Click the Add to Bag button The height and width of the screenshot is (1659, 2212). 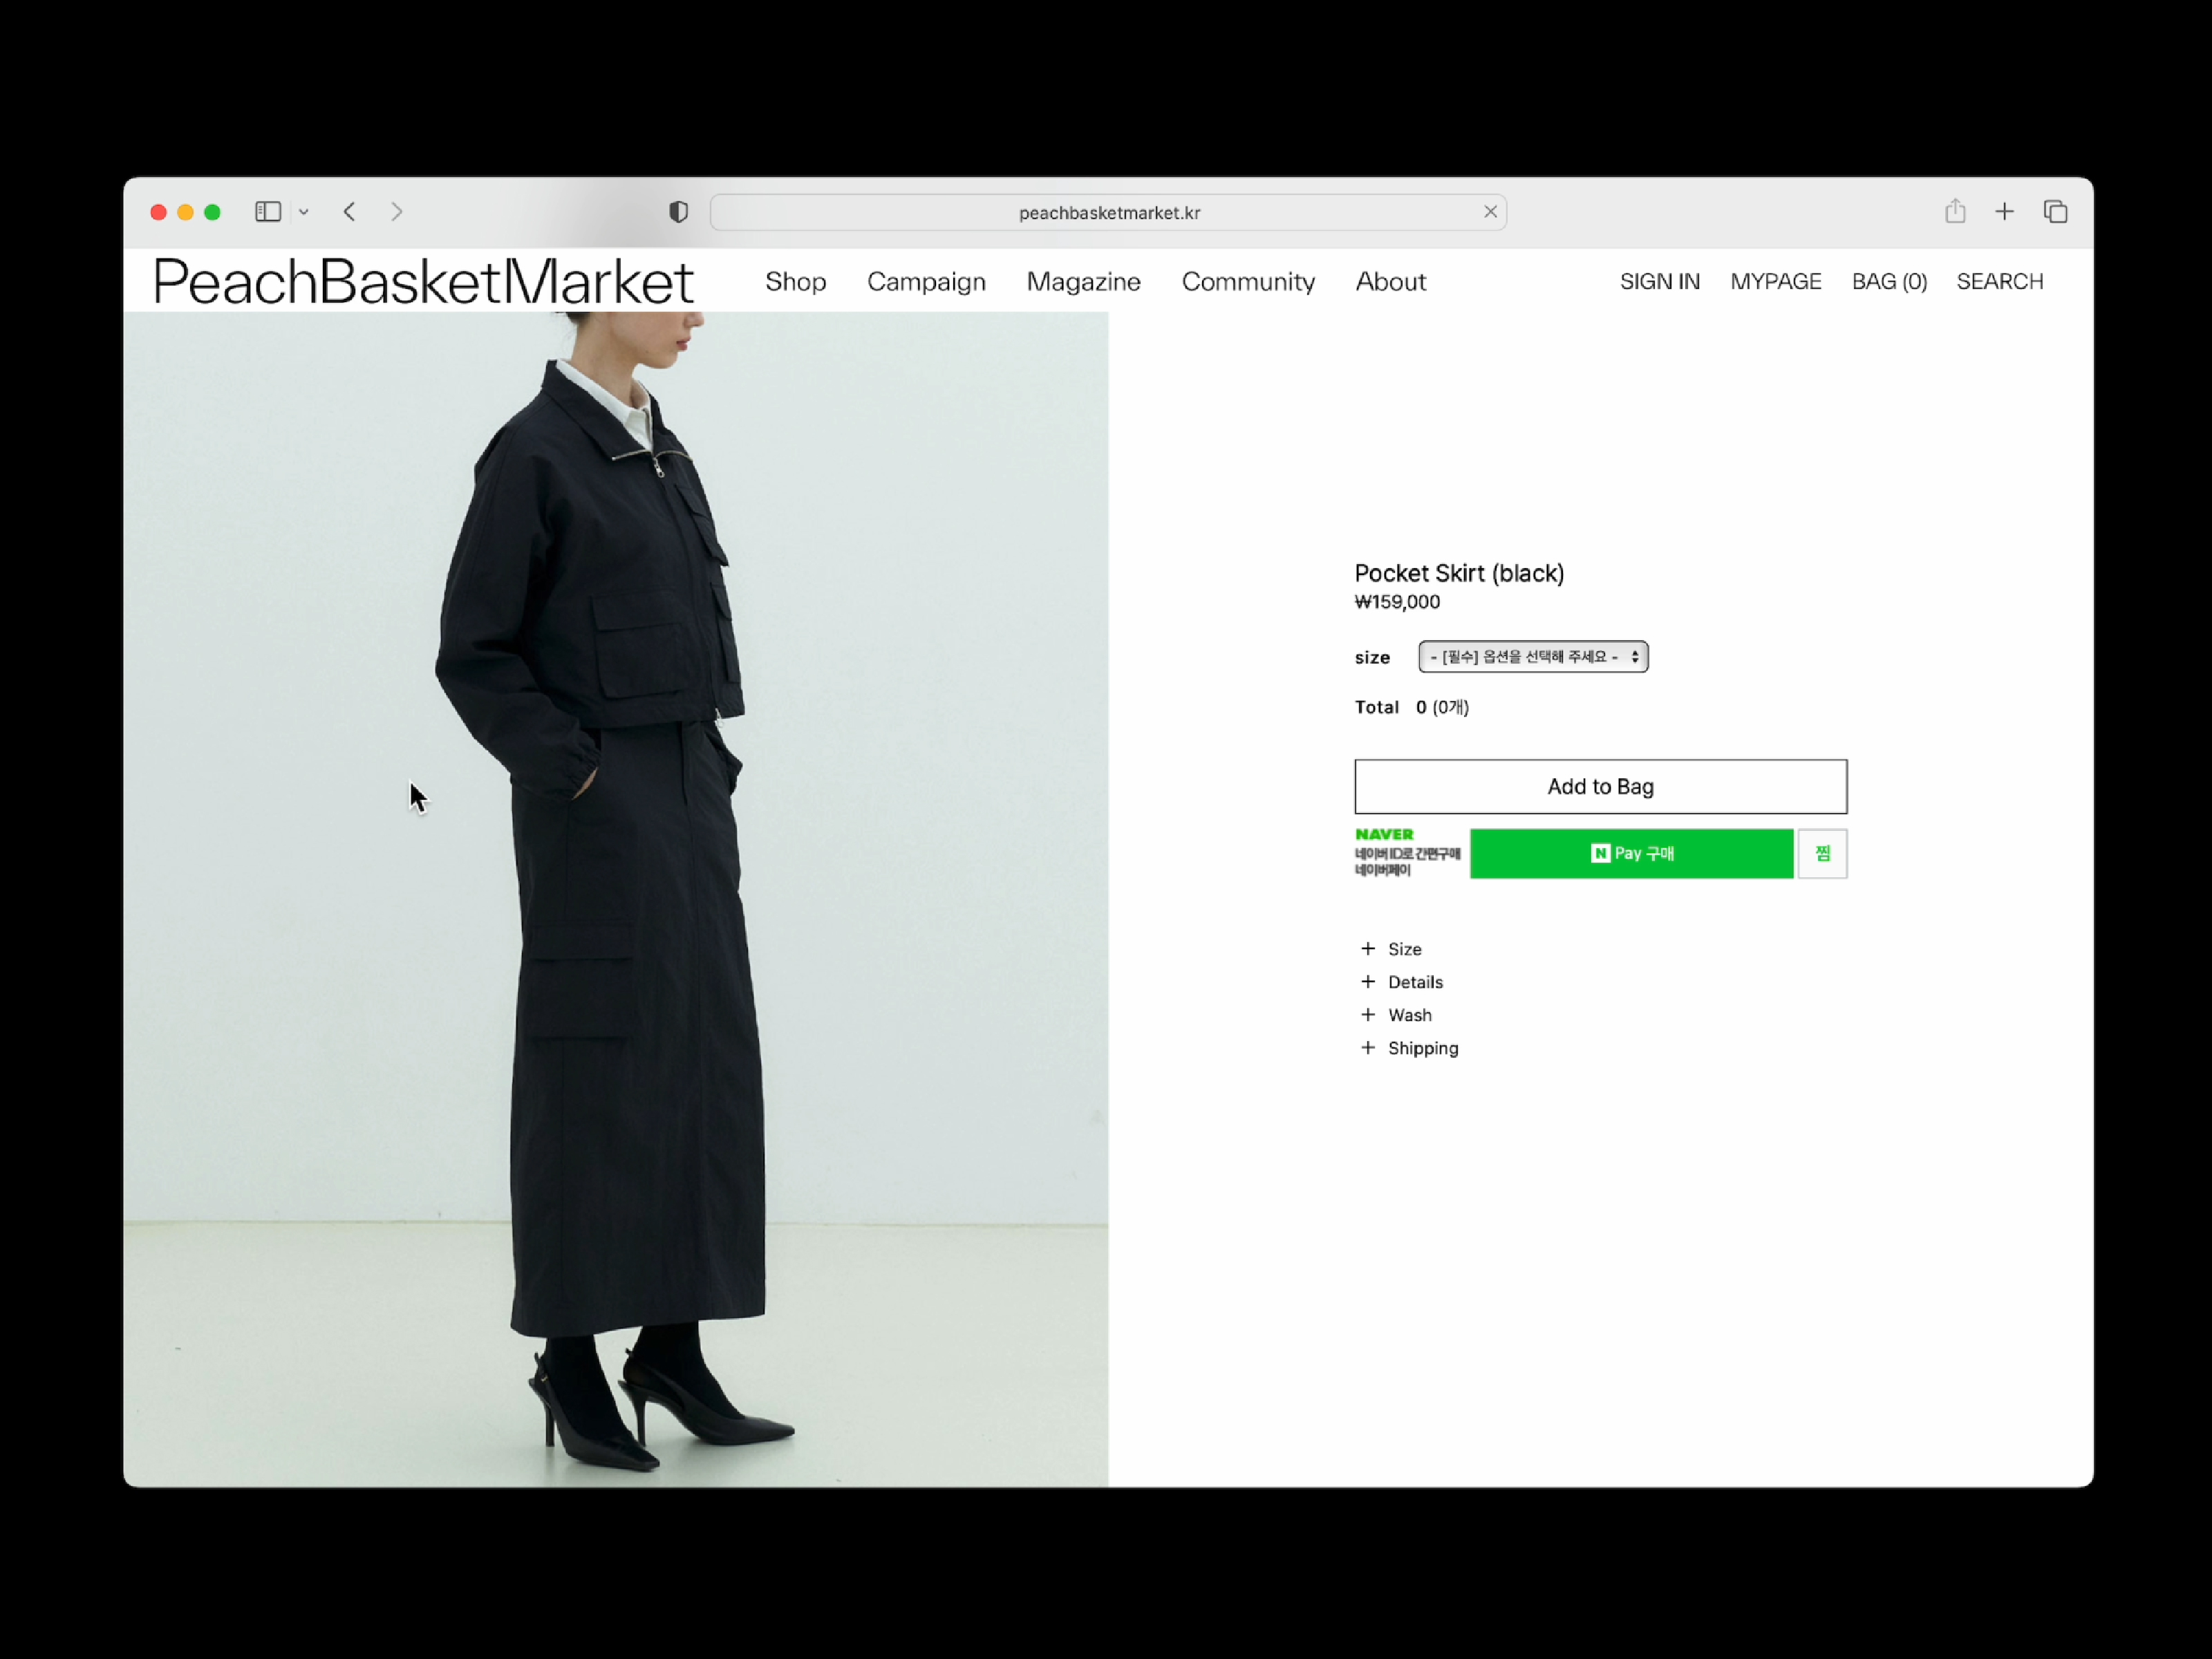coord(1600,787)
